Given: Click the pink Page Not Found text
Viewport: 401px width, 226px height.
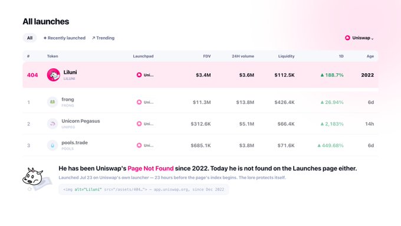Looking at the screenshot, I should coord(150,168).
